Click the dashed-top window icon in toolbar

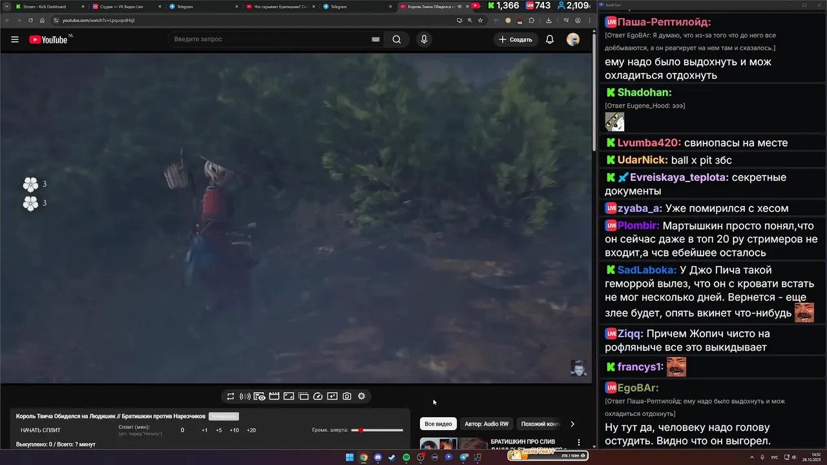tap(303, 397)
